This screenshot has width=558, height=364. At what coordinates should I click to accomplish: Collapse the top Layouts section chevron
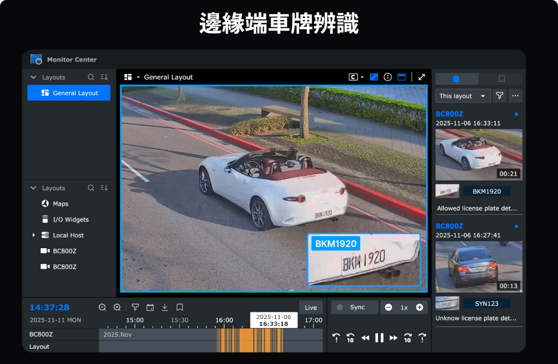point(33,77)
